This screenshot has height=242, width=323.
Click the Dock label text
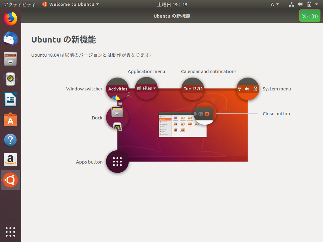97,118
